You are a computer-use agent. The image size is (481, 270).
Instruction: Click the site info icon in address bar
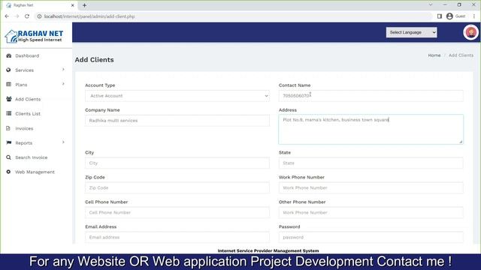point(39,16)
